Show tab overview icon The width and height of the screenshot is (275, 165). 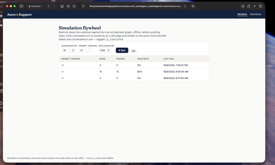coord(261,6)
